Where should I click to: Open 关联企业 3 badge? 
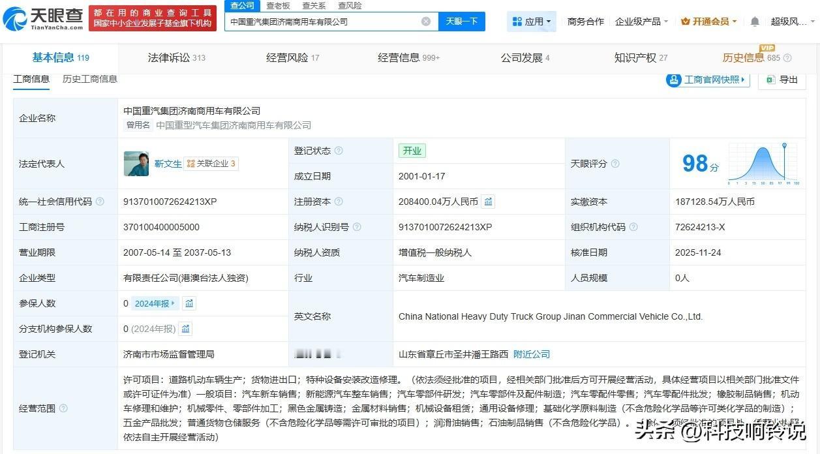211,164
